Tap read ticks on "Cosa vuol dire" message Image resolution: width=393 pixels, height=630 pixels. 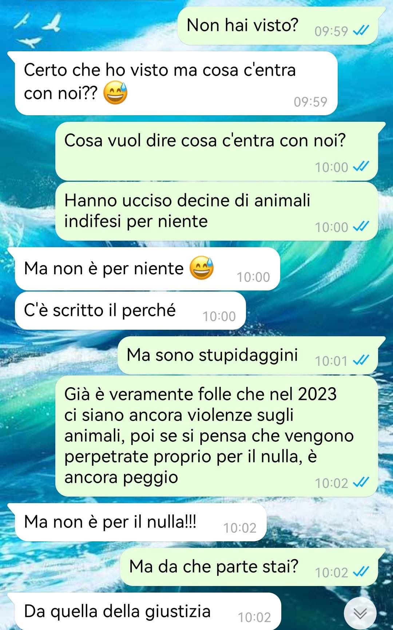tap(361, 166)
